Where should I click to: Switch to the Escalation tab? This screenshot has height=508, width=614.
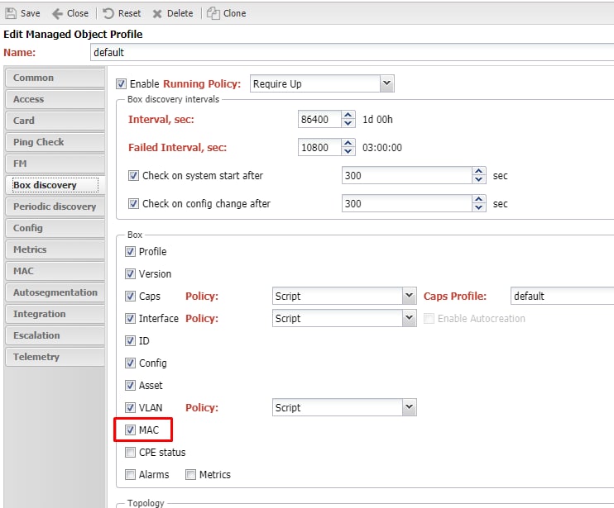click(55, 335)
